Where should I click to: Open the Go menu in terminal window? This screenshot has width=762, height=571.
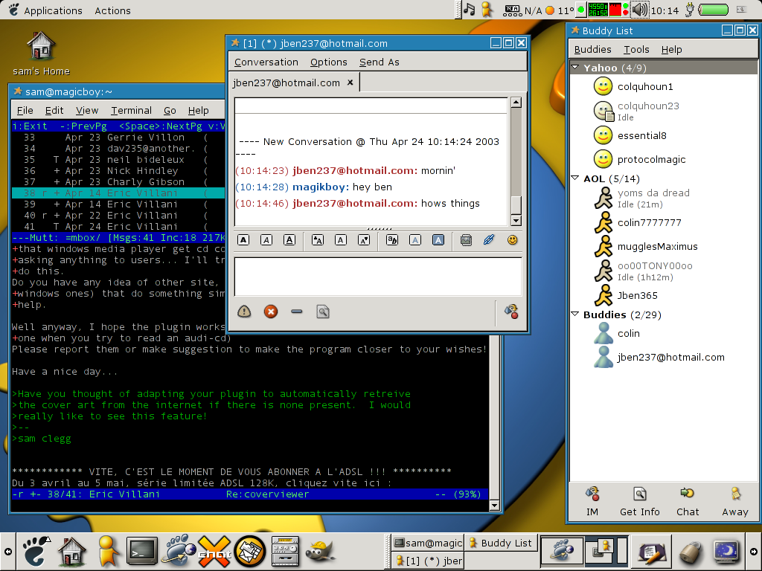point(170,111)
